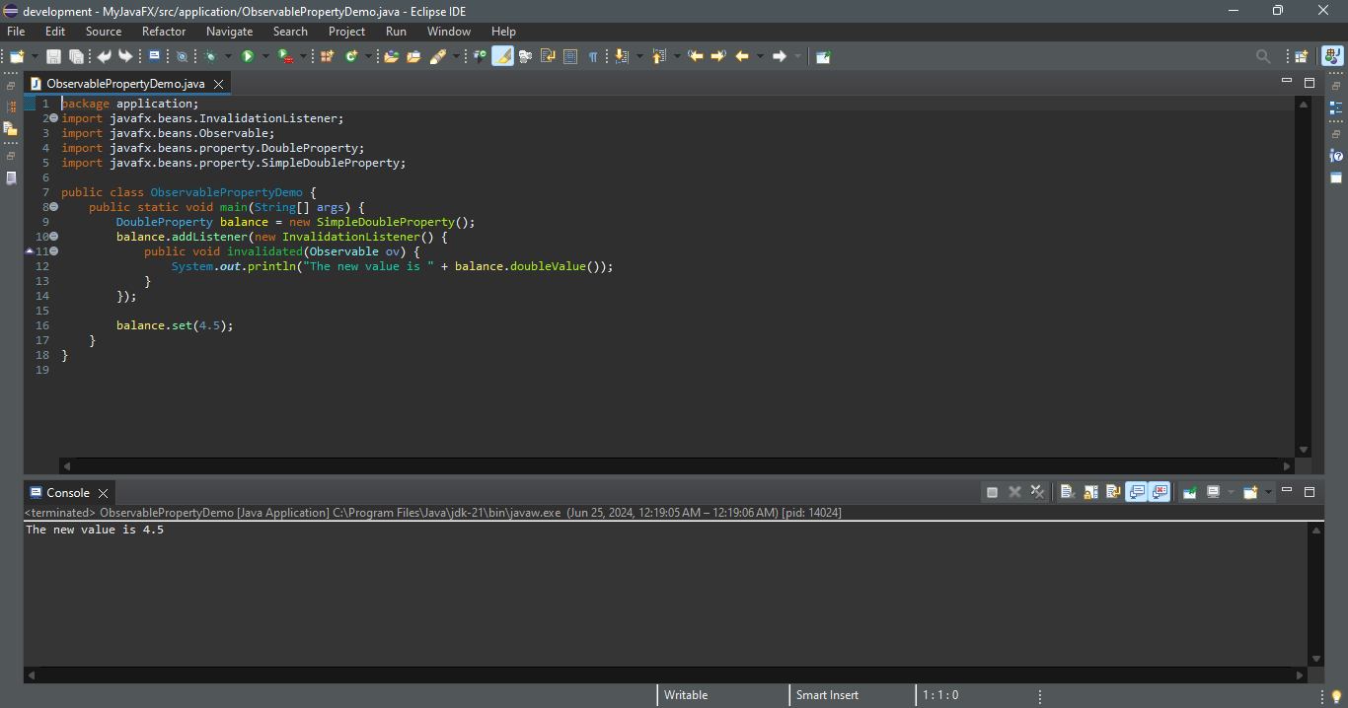The image size is (1348, 708).
Task: Run the program with the green Run button
Action: point(248,56)
